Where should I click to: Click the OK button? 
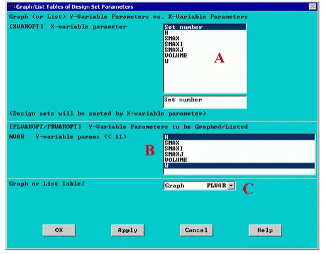click(59, 230)
